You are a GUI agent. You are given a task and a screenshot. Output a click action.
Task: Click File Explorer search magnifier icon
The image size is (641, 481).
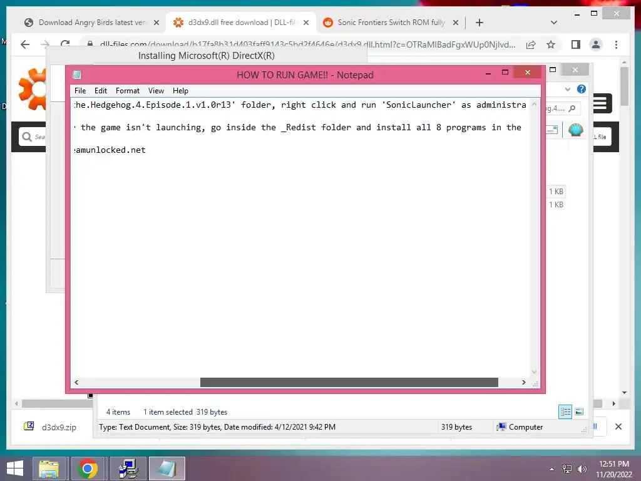pos(572,108)
